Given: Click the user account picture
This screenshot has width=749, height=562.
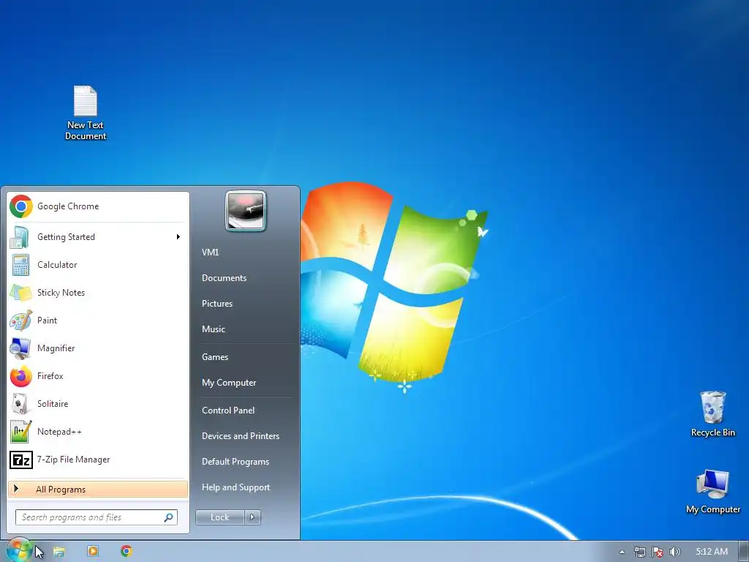Looking at the screenshot, I should pos(246,211).
